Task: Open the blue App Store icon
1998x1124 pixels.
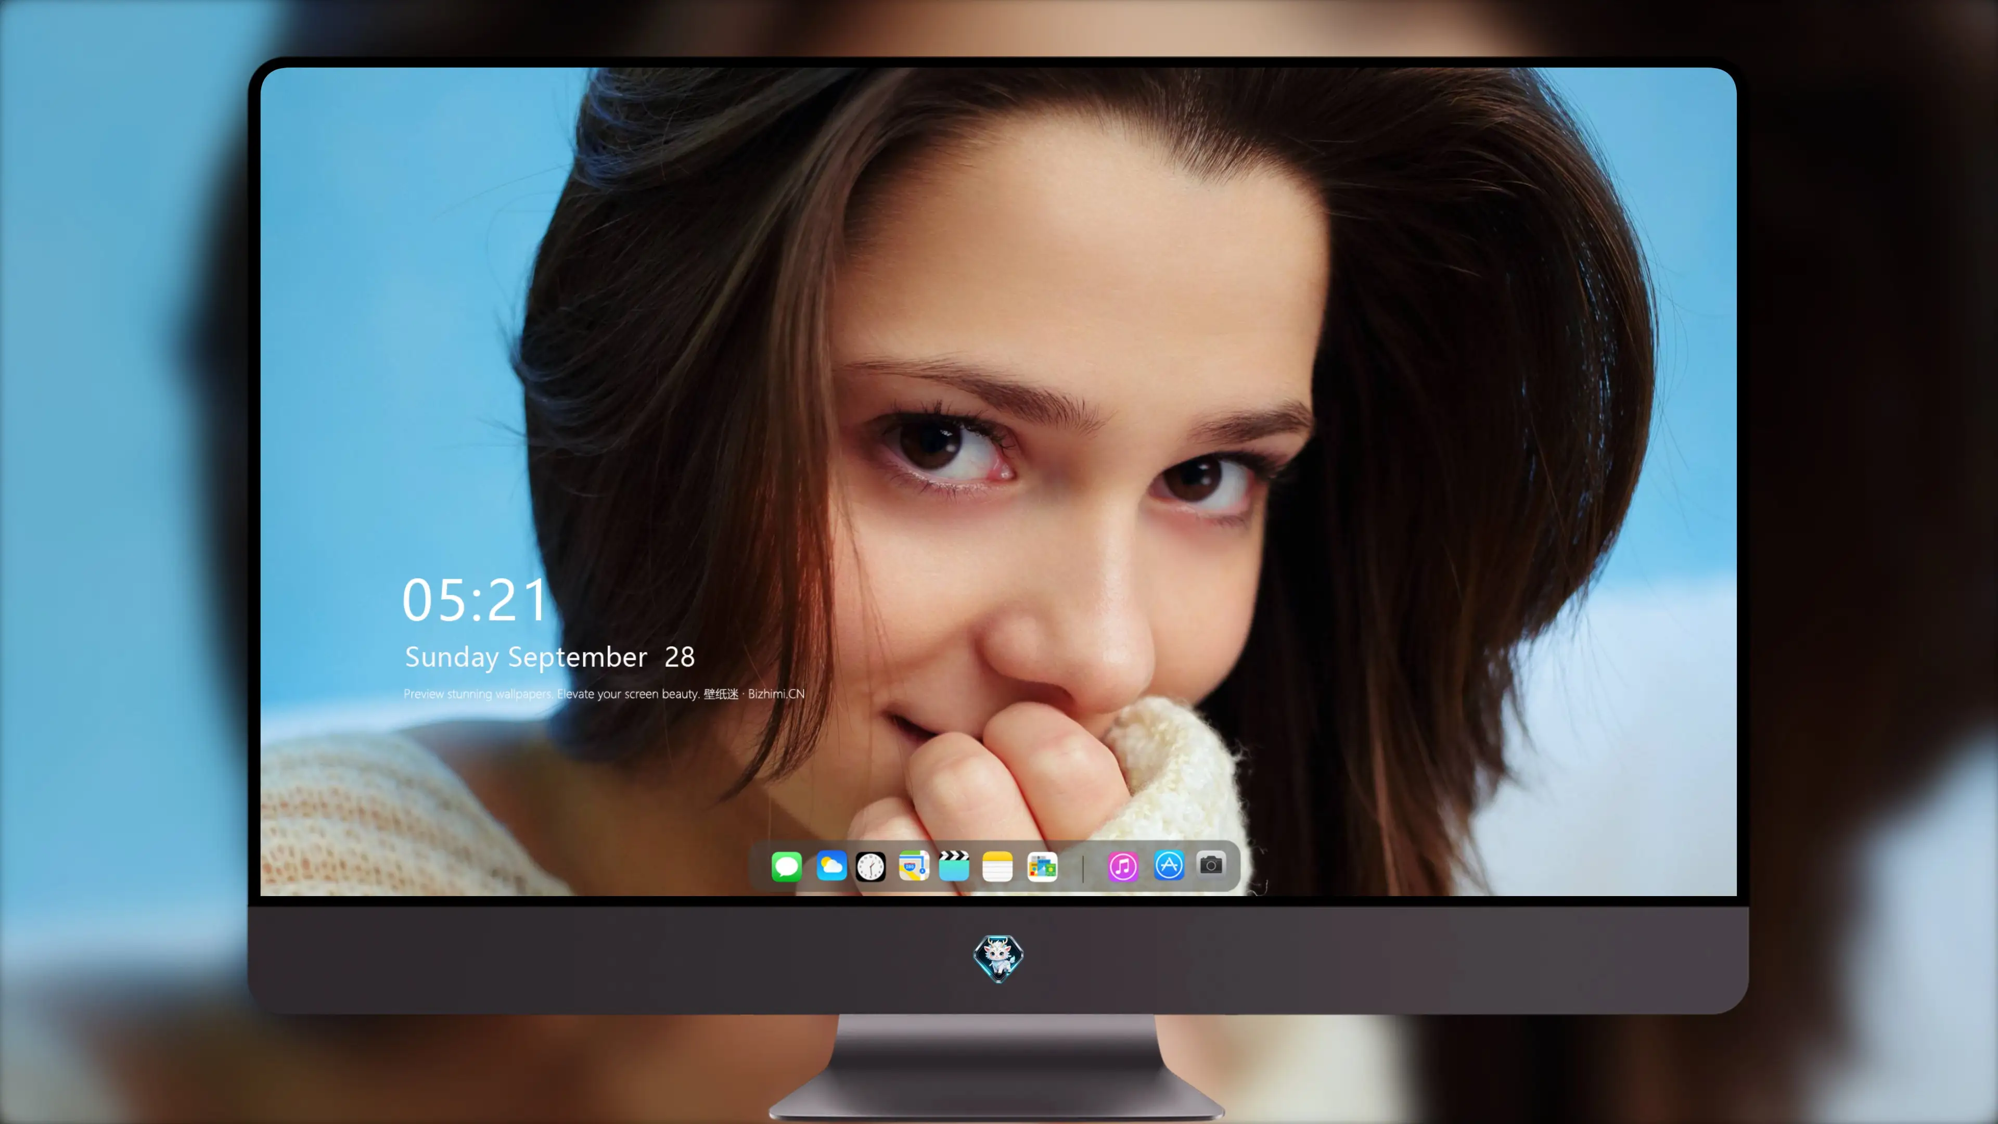Action: pyautogui.click(x=1169, y=865)
